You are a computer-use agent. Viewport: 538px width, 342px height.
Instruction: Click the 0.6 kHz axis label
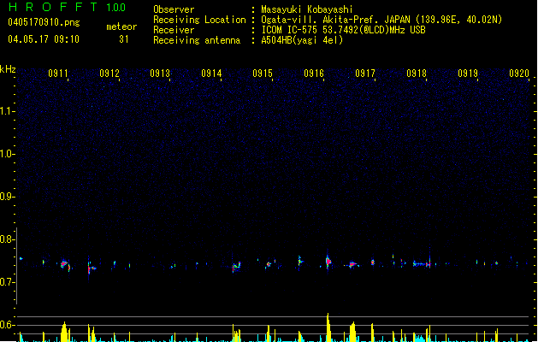pos(7,325)
